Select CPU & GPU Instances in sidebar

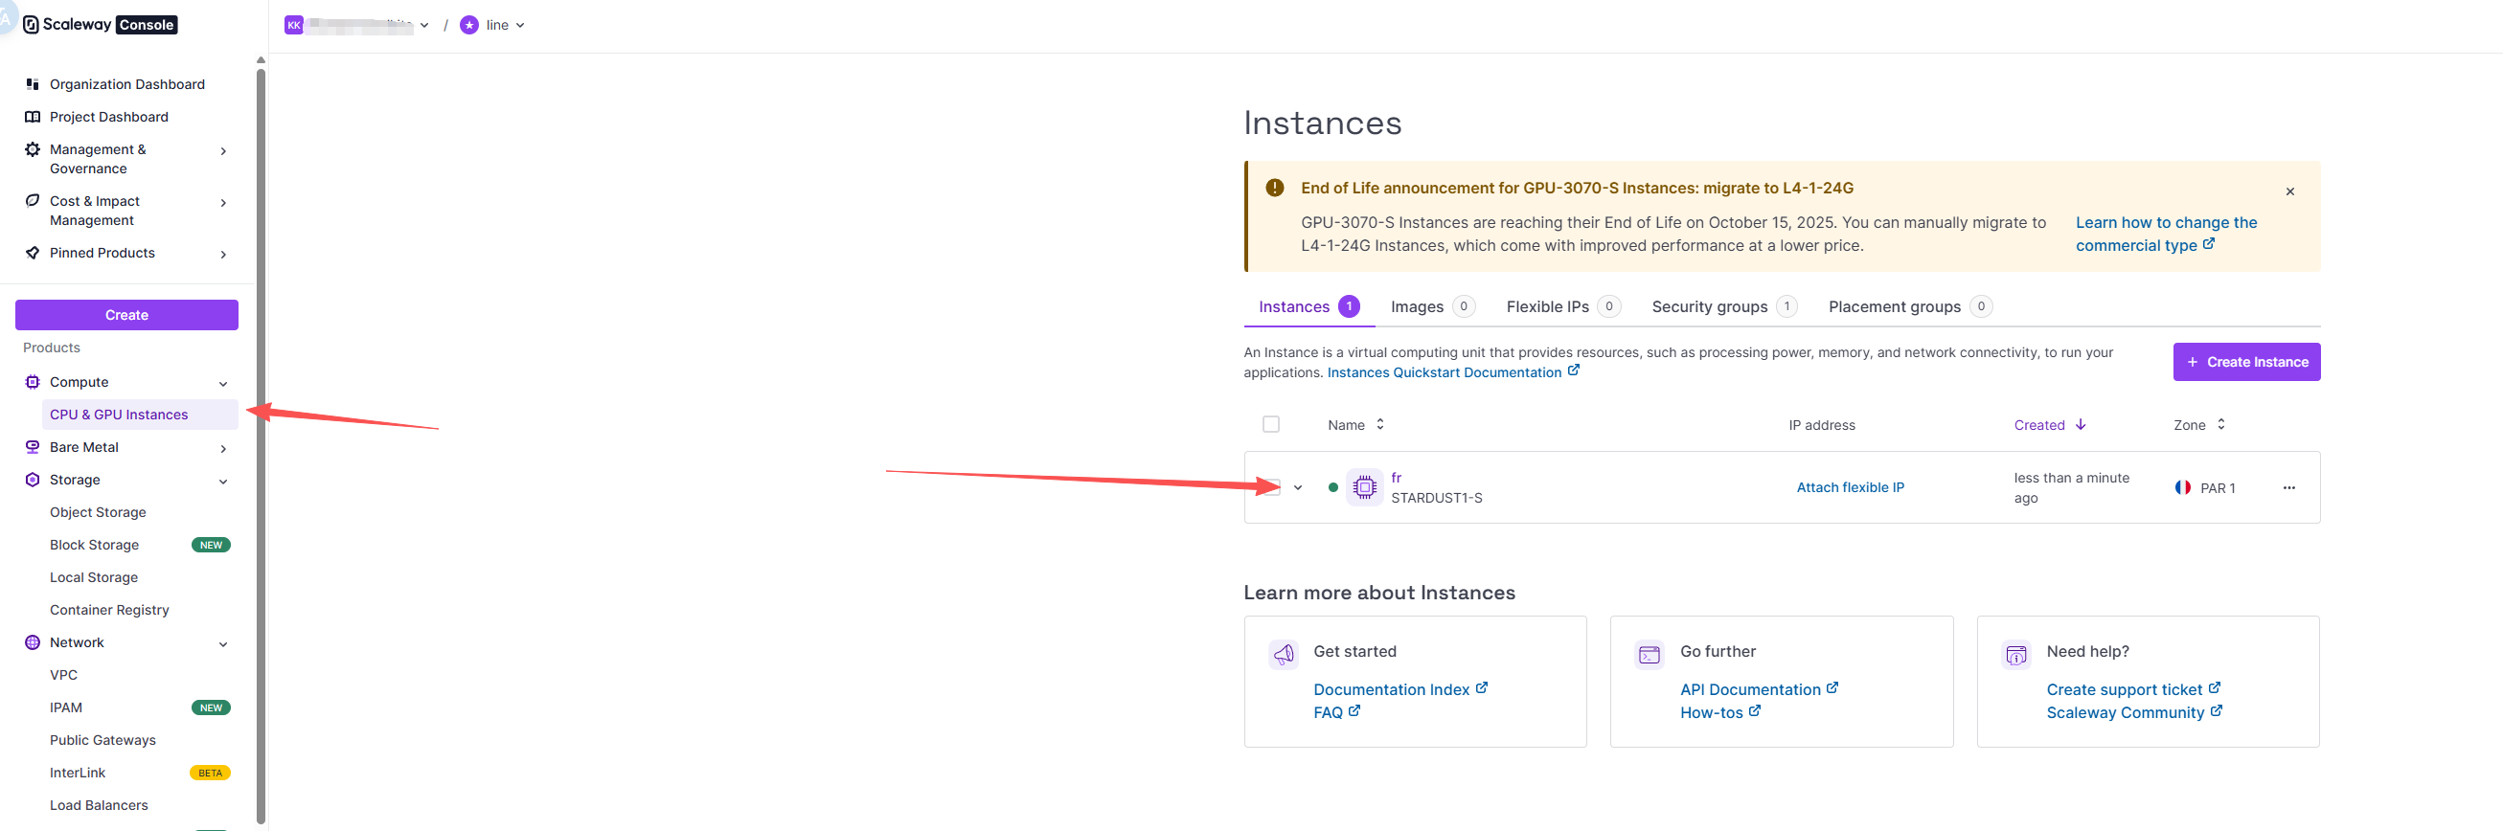[140, 415]
